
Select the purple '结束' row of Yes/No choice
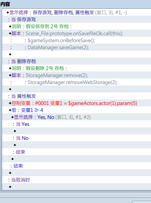tap(77, 152)
